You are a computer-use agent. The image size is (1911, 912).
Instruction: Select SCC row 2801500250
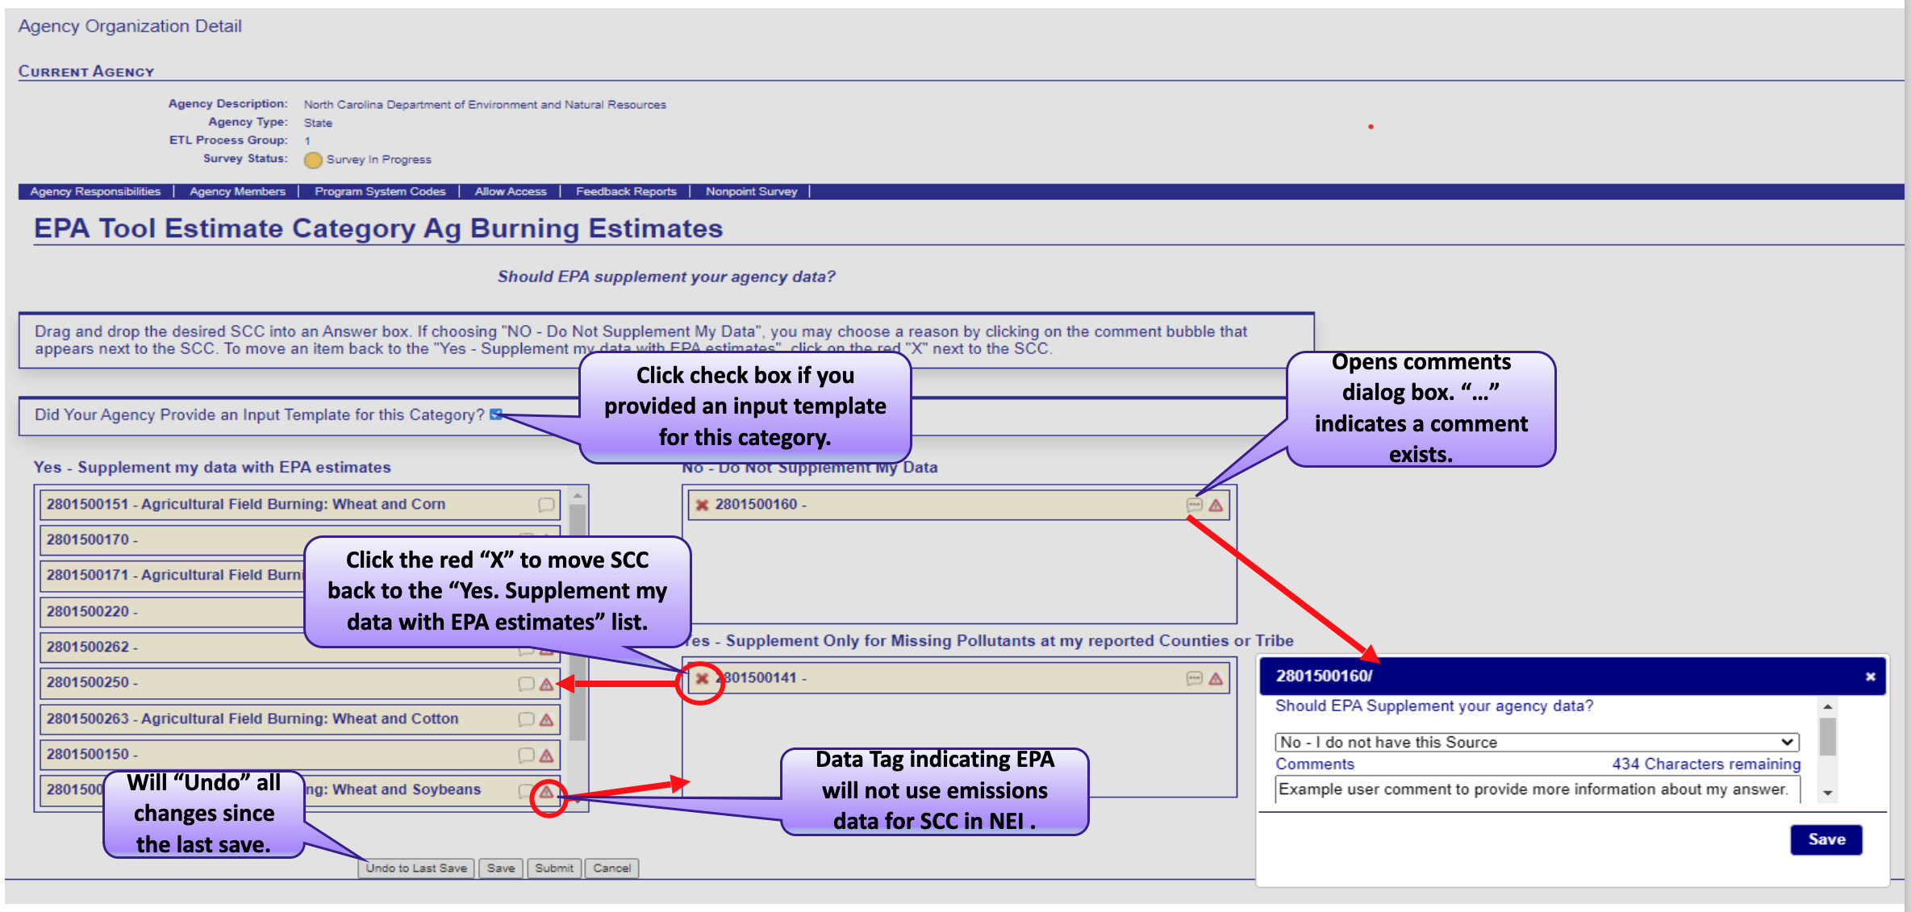point(300,683)
